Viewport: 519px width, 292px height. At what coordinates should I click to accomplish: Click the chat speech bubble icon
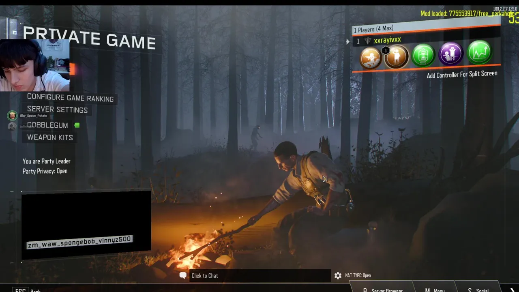(183, 276)
